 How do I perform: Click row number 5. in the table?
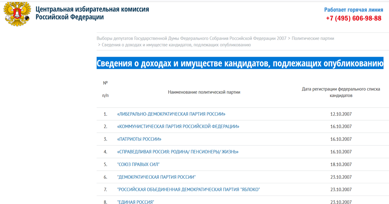pos(105,164)
